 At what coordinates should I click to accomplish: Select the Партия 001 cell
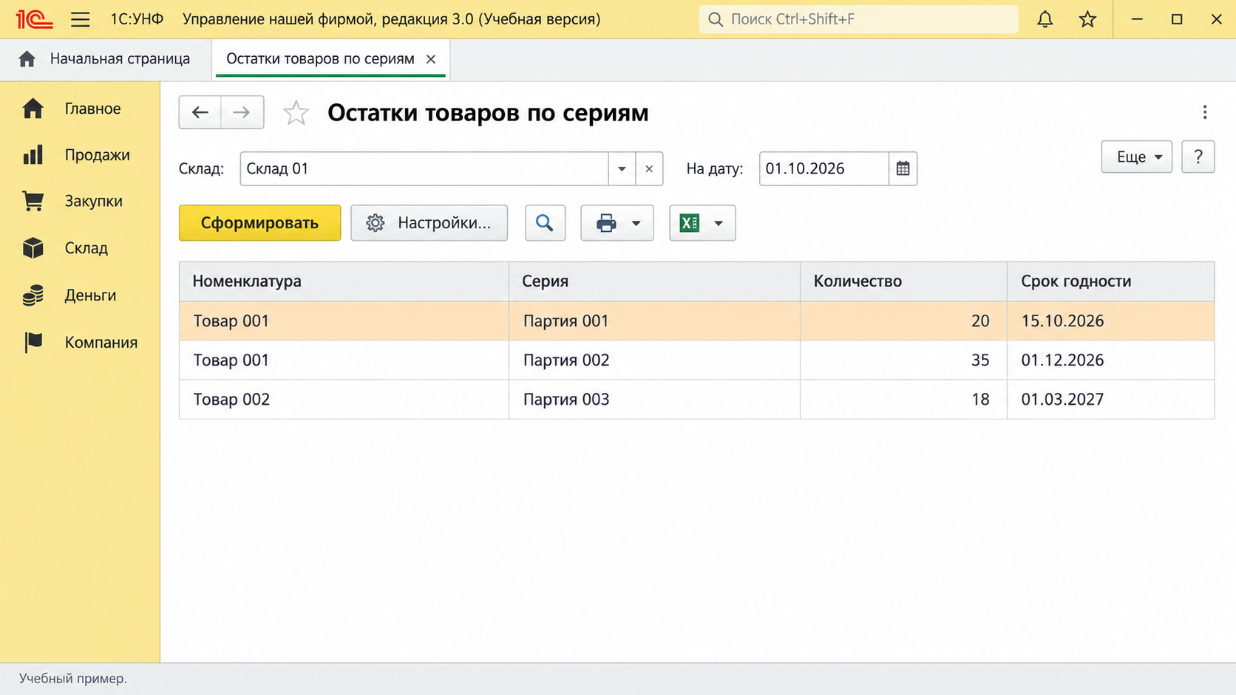coord(654,321)
